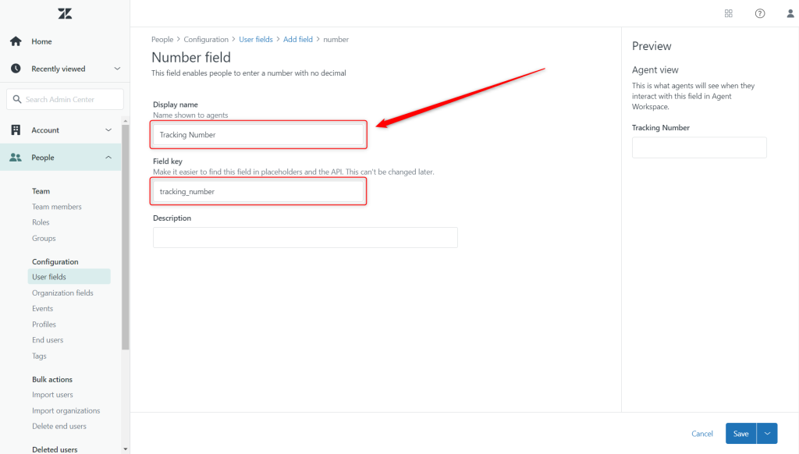Click the Save button
This screenshot has width=799, height=454.
[x=740, y=434]
